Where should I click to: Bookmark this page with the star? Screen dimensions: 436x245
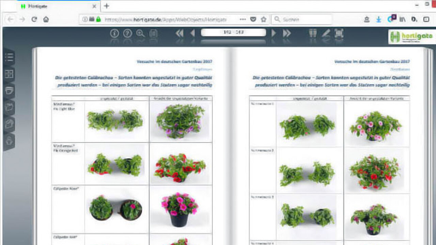(x=263, y=19)
